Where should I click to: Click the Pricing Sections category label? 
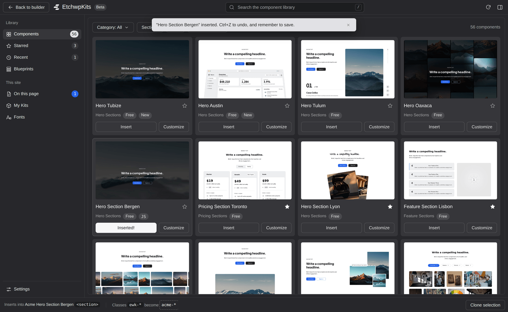point(213,216)
